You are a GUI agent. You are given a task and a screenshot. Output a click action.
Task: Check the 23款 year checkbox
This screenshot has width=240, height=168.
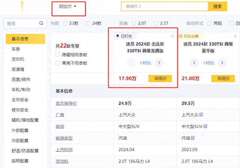tap(65, 23)
